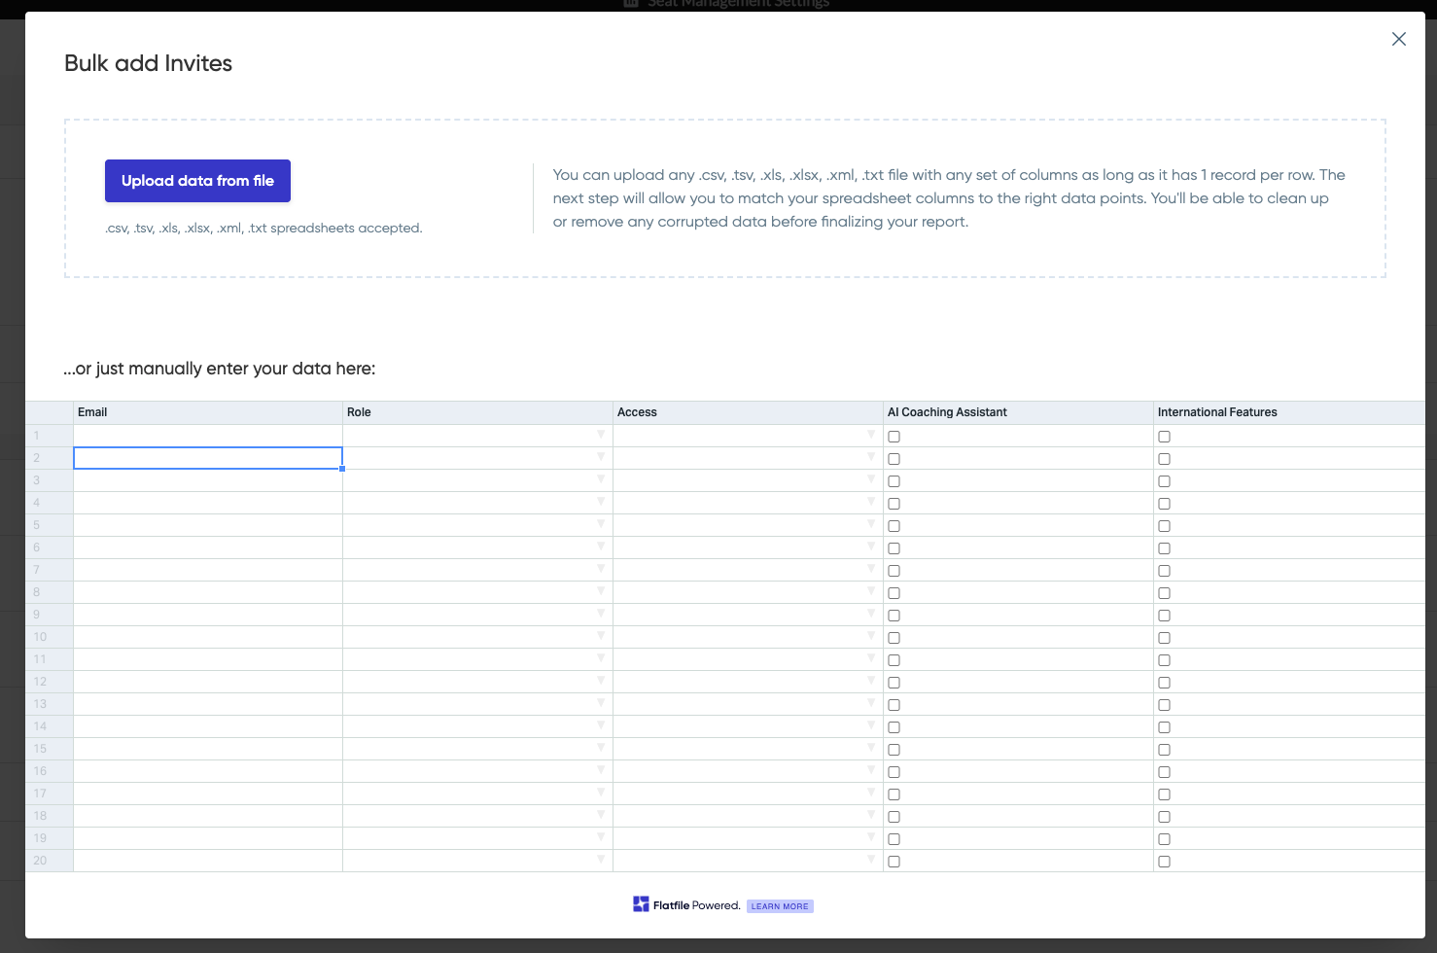The width and height of the screenshot is (1437, 953).
Task: Check AI Coaching Assistant in row 1
Action: (x=894, y=437)
